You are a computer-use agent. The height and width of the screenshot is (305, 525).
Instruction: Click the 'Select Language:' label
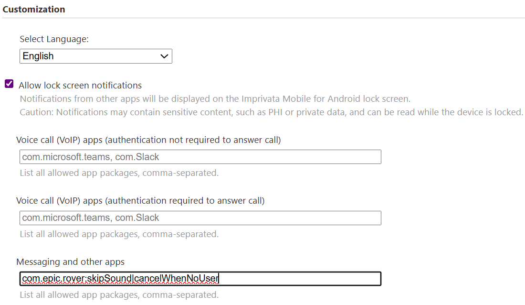click(x=54, y=39)
